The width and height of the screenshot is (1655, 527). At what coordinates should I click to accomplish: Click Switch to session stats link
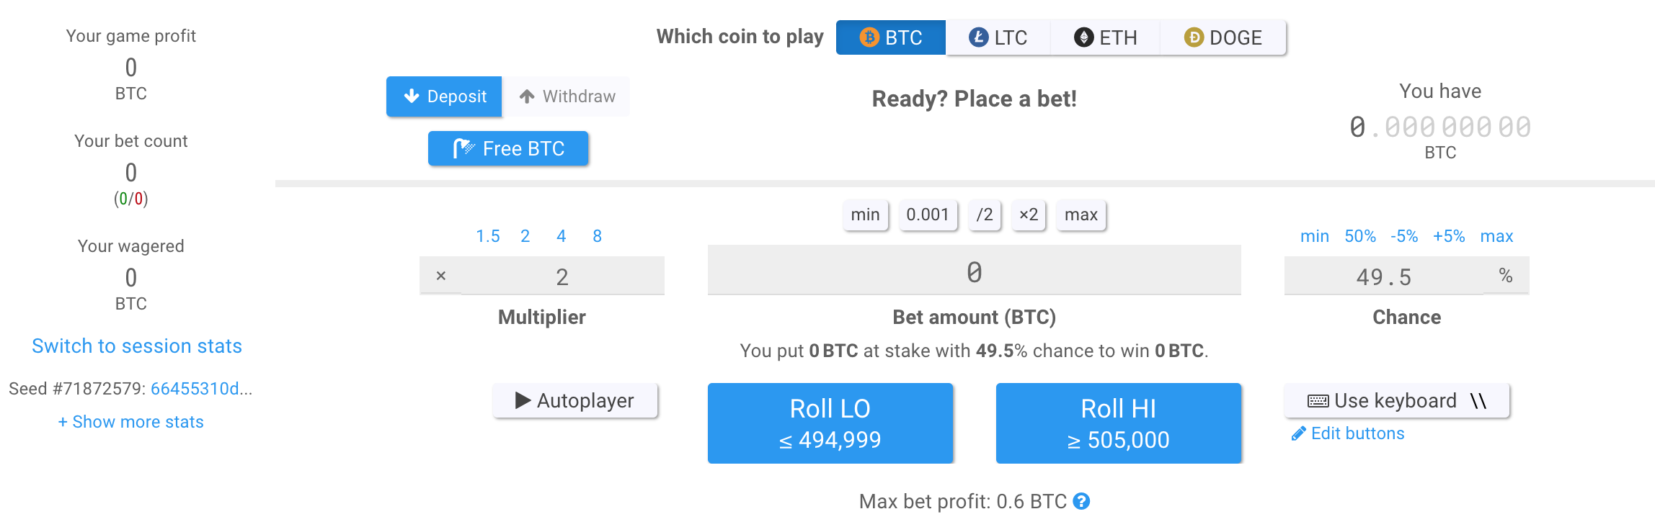[x=136, y=346]
